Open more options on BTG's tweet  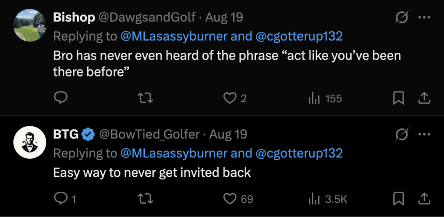click(424, 135)
